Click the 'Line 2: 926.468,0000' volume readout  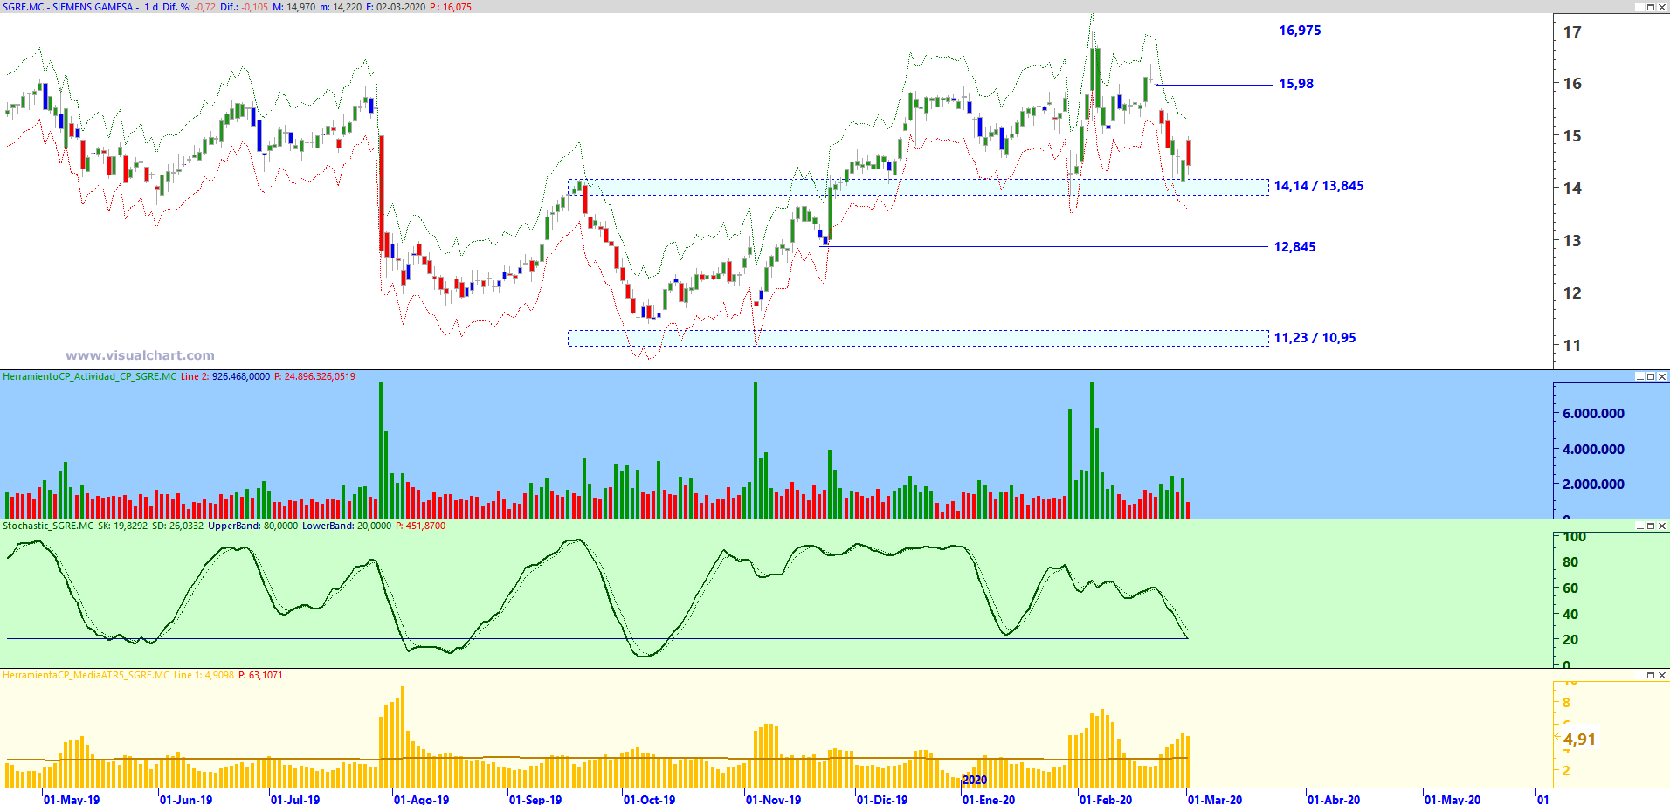pos(225,376)
